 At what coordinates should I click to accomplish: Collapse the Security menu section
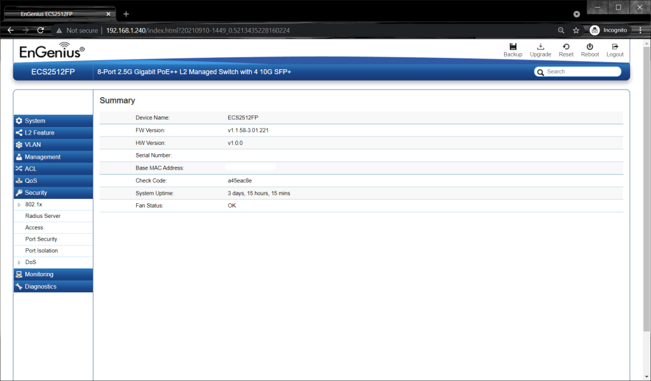(53, 193)
